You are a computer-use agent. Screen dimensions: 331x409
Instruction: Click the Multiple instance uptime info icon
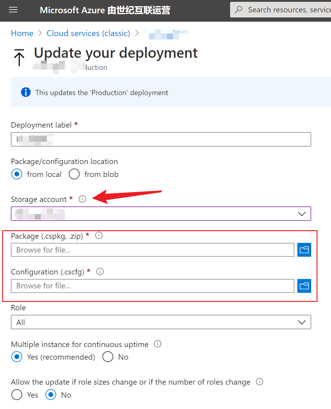[158, 344]
